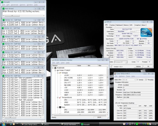Select the Caches tab in CPU-Z
158x126 pixels.
[112, 25]
